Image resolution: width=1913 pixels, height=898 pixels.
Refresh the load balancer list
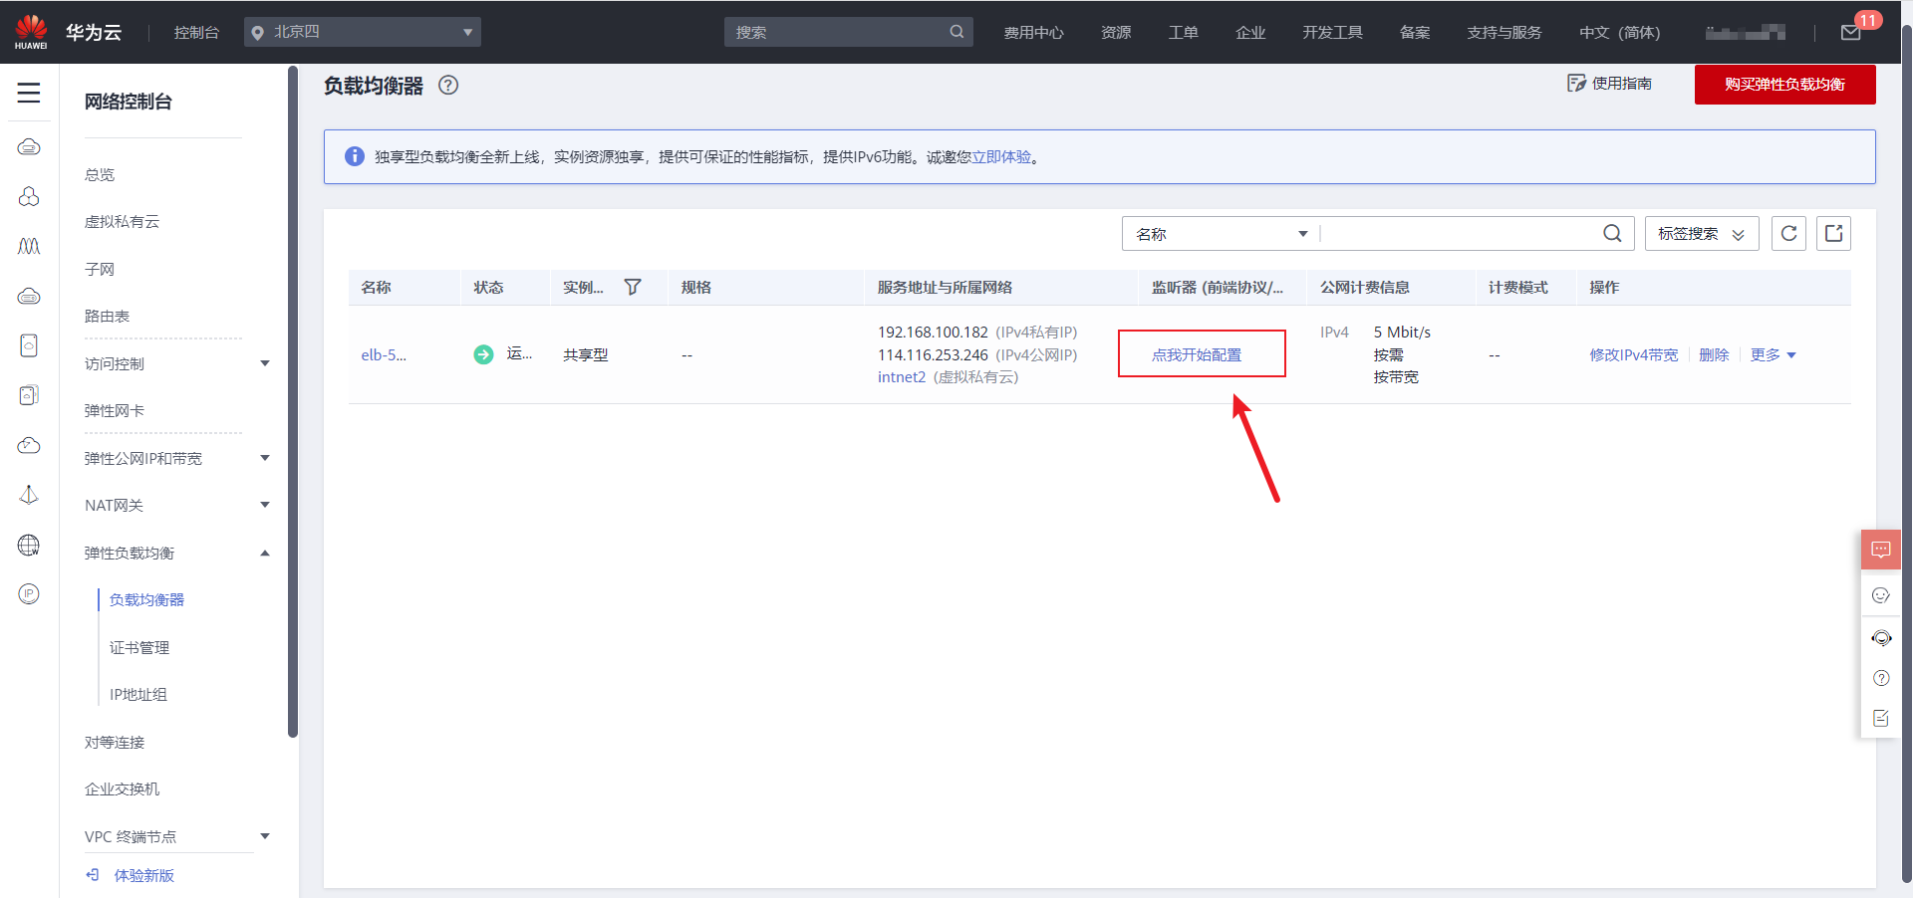pyautogui.click(x=1788, y=233)
